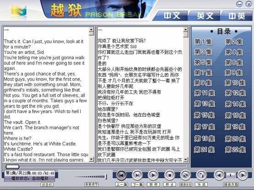Select 第22集 from the episode list
Image resolution: width=254 pixels, height=190 pixels.
pos(235,150)
